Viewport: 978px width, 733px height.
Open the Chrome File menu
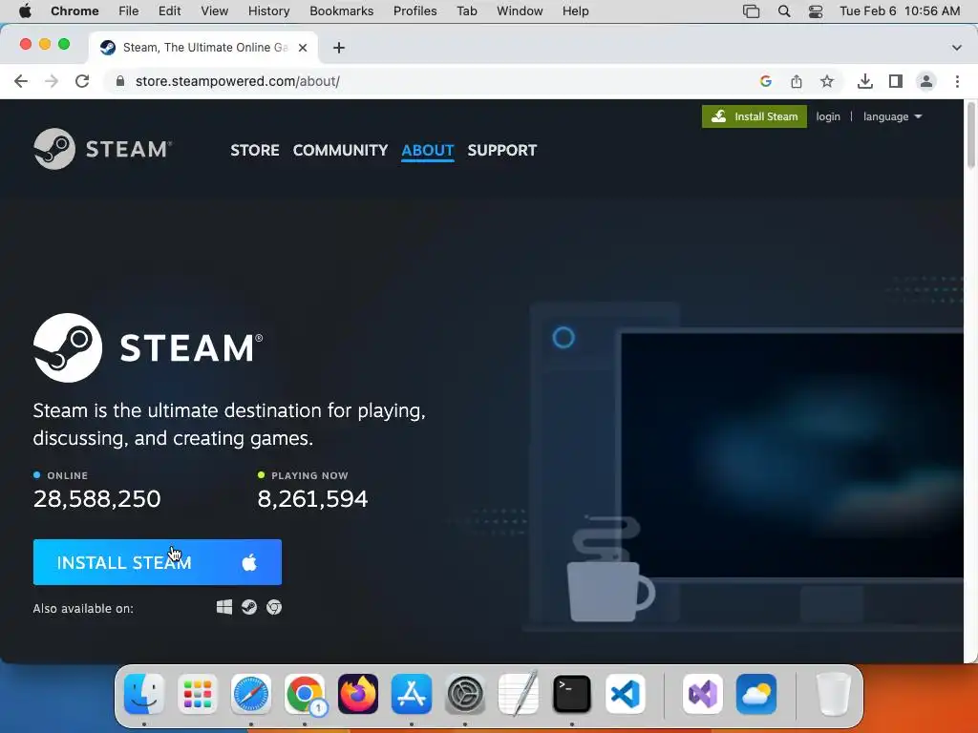pyautogui.click(x=129, y=11)
